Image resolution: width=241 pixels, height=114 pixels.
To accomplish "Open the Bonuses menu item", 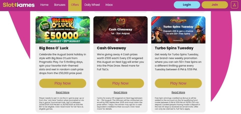I will tap(60, 5).
